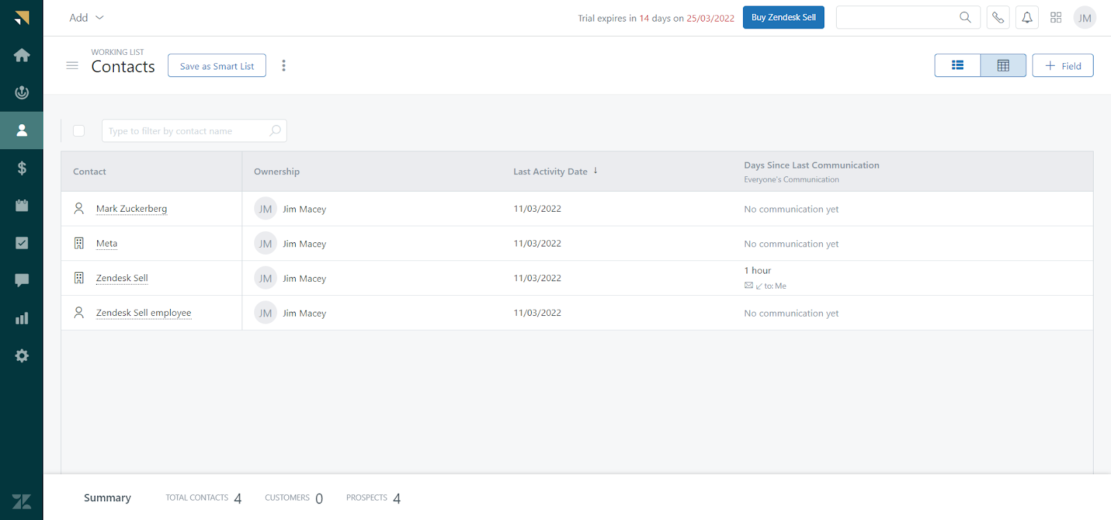This screenshot has width=1111, height=520.
Task: Click the Zendesk logo at sidebar bottom
Action: [22, 501]
